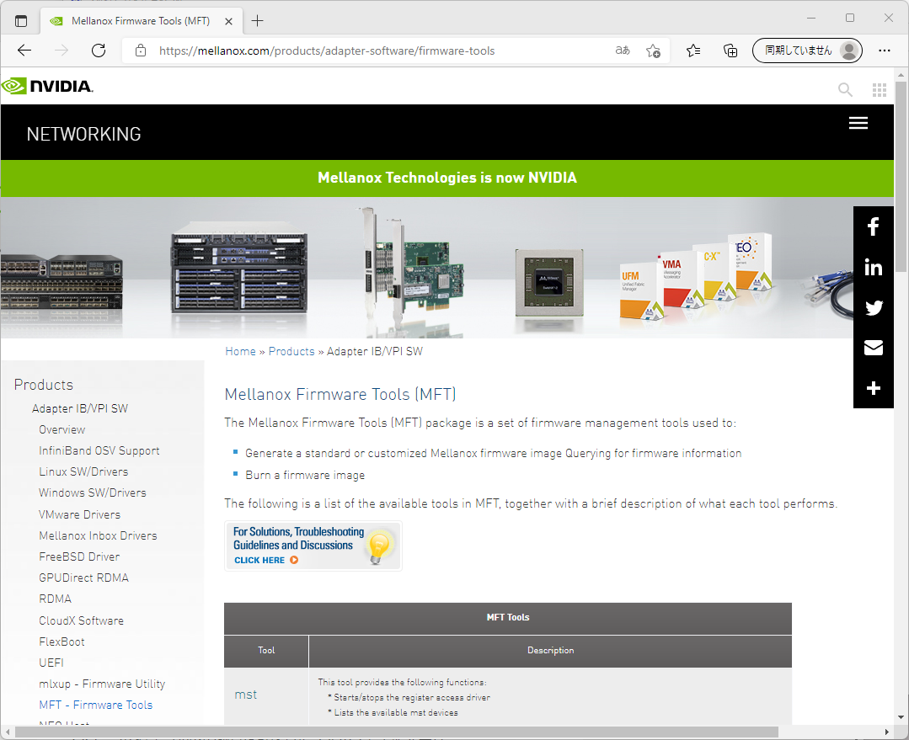Open the Troubleshooting Guidelines CLICK HERE banner

[x=313, y=546]
